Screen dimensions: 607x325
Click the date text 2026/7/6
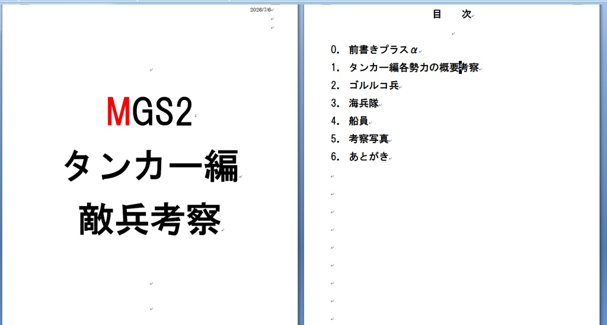coord(261,9)
